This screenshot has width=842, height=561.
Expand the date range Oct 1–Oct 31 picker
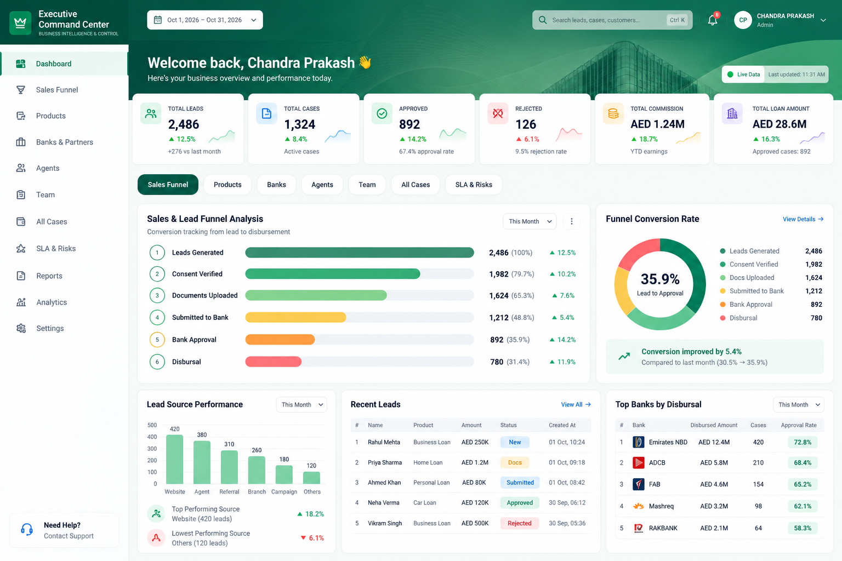coord(205,20)
